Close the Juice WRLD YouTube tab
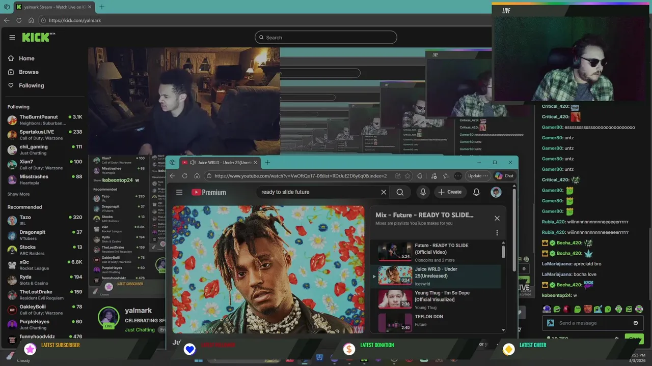The width and height of the screenshot is (652, 366). [x=255, y=162]
